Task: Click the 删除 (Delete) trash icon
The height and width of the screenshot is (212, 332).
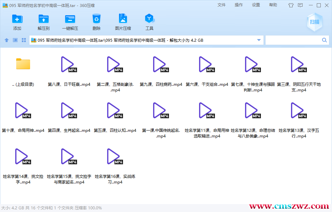Action: (96, 22)
